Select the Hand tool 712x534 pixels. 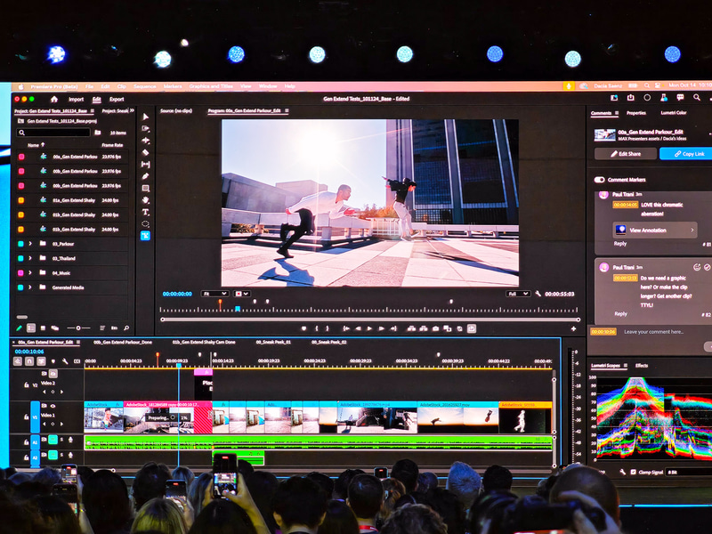tap(146, 199)
